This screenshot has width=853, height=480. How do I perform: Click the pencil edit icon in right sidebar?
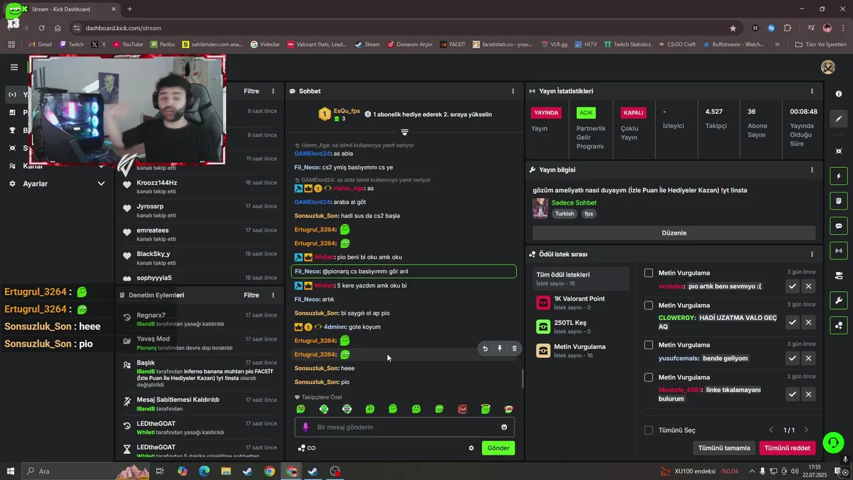click(838, 119)
